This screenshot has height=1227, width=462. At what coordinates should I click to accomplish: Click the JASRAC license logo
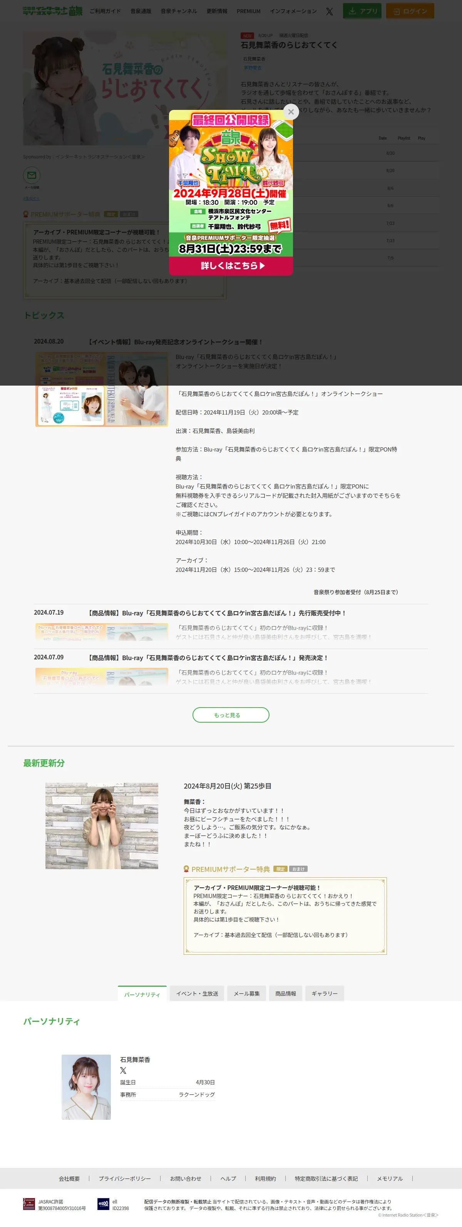coord(29,1204)
